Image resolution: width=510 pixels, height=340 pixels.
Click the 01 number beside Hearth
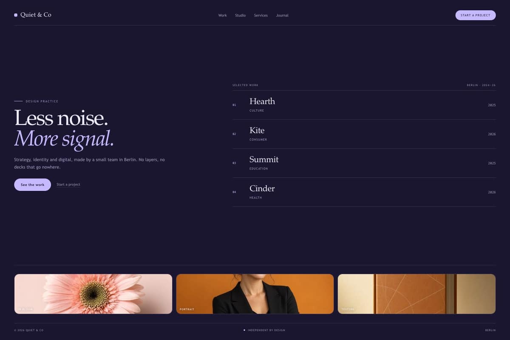click(x=234, y=105)
